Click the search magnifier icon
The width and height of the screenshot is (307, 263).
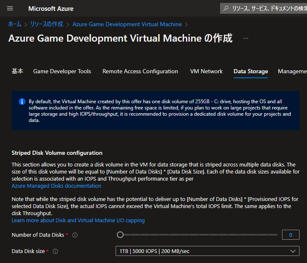click(226, 8)
